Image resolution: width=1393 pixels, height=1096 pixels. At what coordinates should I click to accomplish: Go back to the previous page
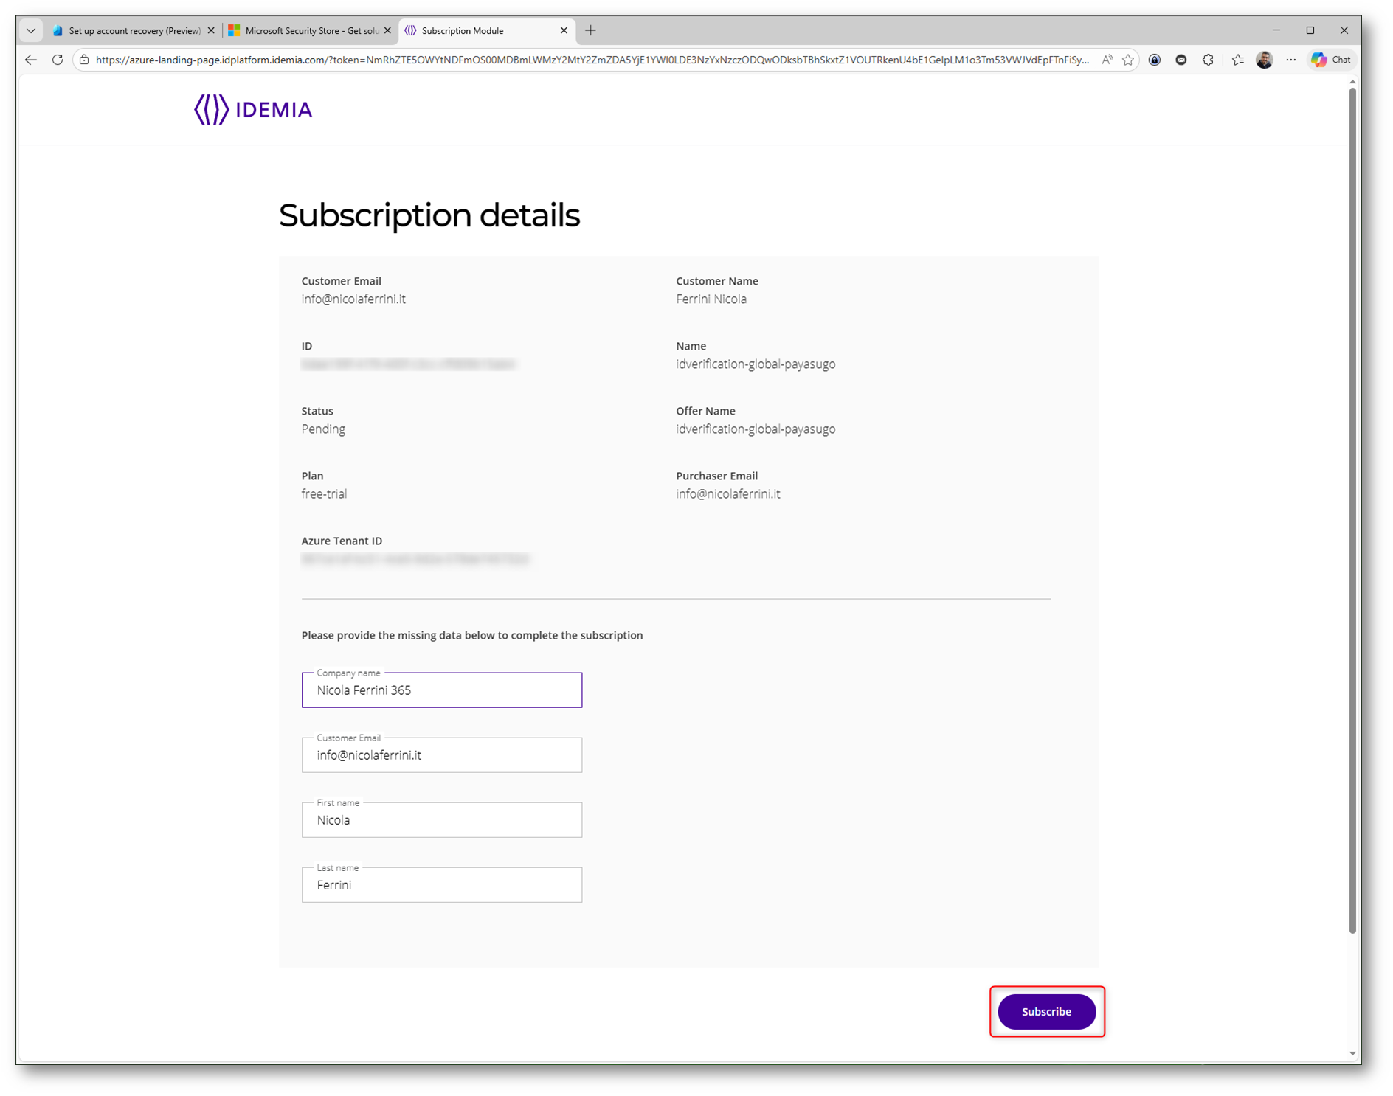[x=31, y=60]
